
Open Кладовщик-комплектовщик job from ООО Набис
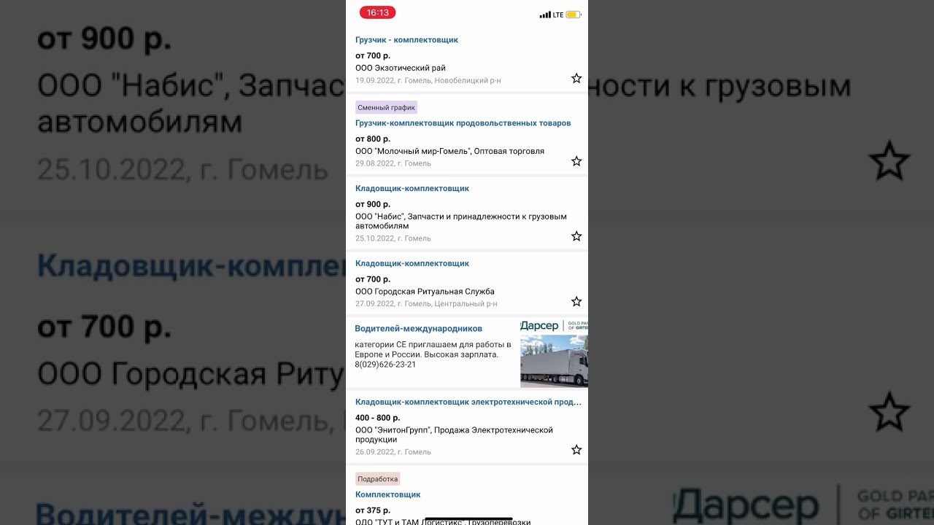tap(412, 188)
